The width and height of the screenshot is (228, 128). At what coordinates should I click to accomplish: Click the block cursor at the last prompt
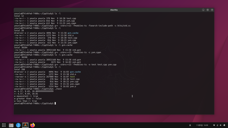tap(55, 103)
